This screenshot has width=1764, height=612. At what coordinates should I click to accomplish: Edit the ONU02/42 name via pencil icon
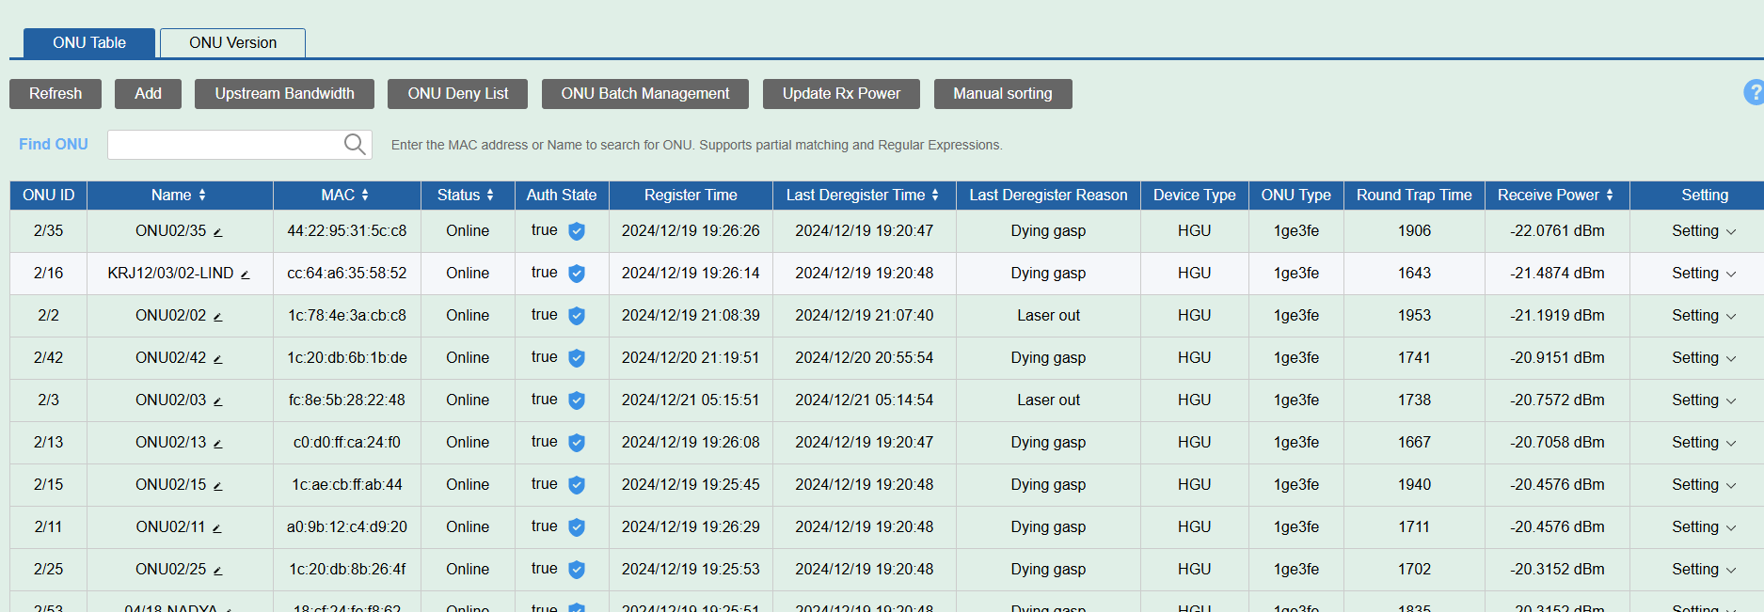(x=217, y=359)
